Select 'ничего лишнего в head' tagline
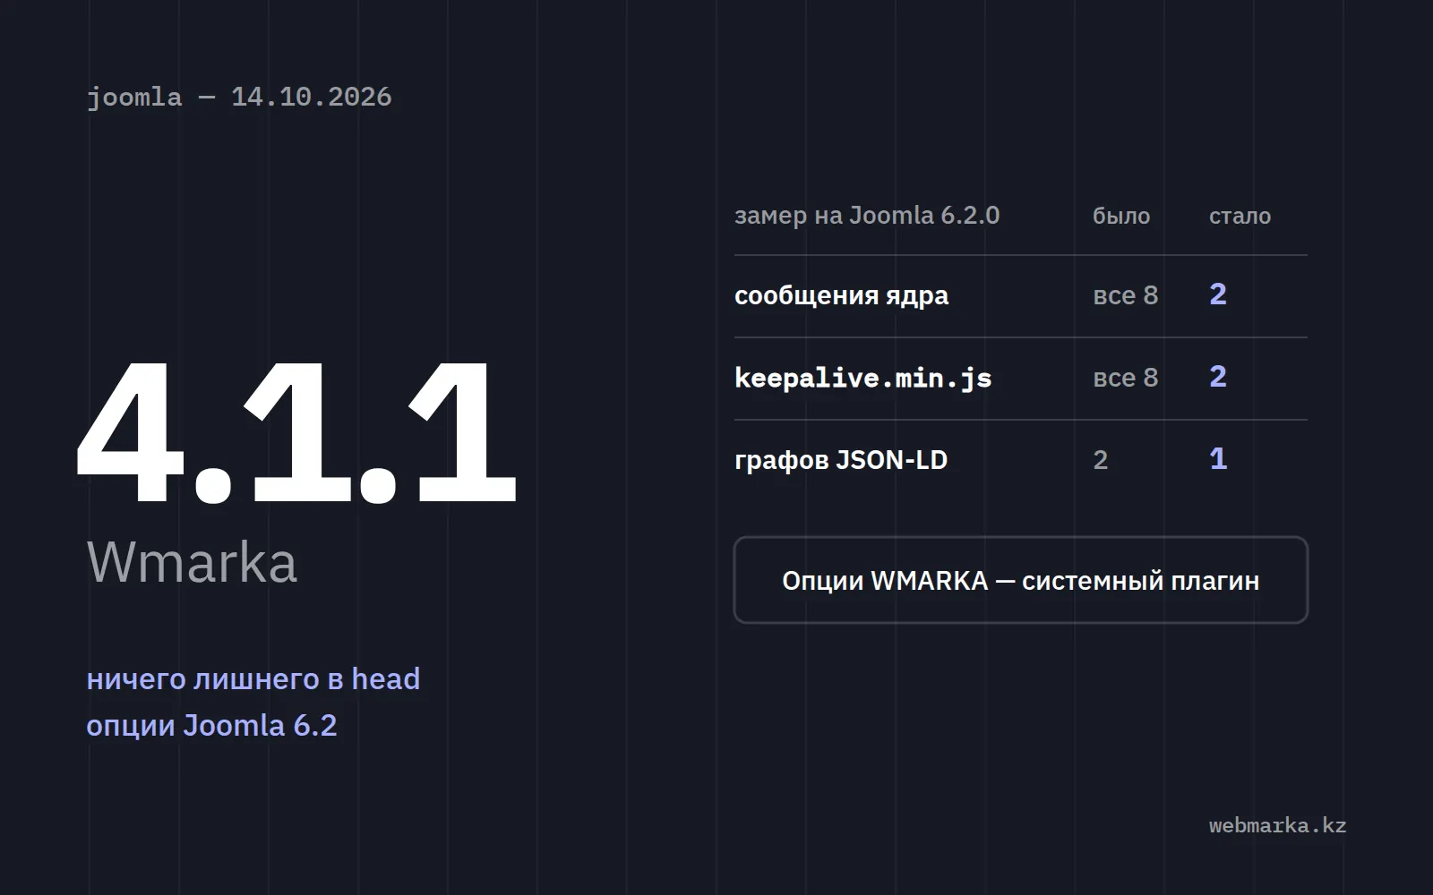Screen dimensions: 1433x895 click(x=253, y=678)
